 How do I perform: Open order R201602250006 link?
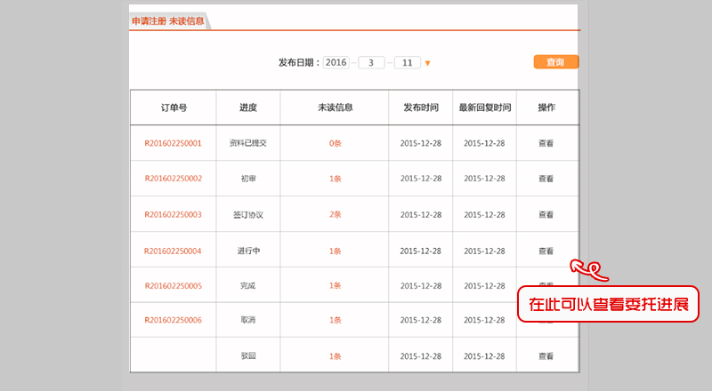[173, 320]
